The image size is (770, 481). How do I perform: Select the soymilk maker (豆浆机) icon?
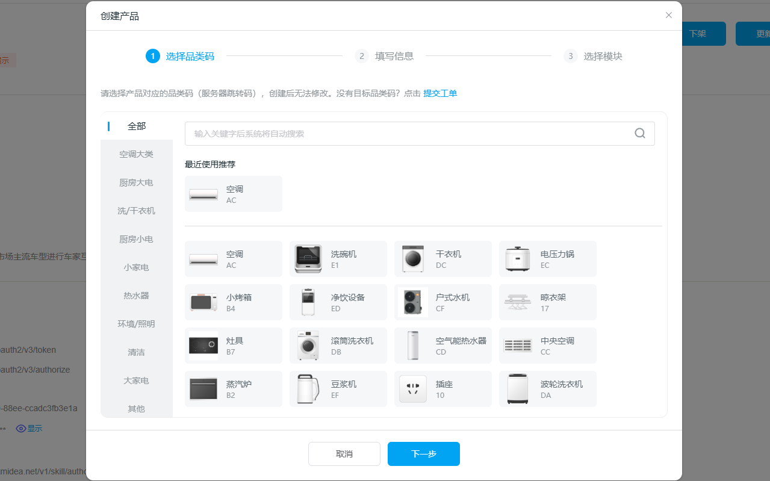tap(308, 389)
